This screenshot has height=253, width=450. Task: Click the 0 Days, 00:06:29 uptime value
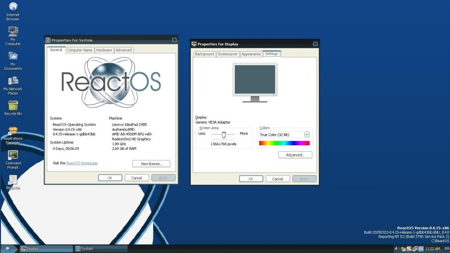click(x=66, y=149)
